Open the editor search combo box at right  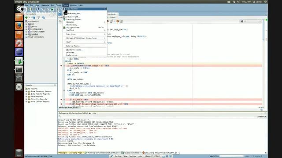pos(251,22)
